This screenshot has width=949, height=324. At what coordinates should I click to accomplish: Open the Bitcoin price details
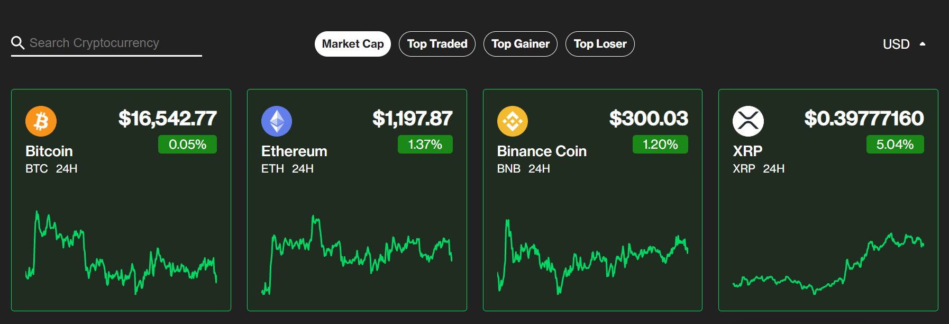click(x=168, y=119)
